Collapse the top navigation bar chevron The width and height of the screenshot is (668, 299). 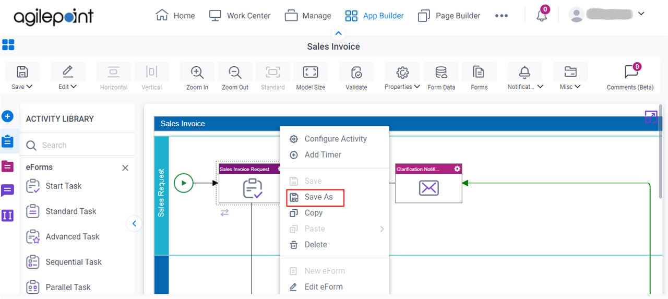click(x=338, y=33)
